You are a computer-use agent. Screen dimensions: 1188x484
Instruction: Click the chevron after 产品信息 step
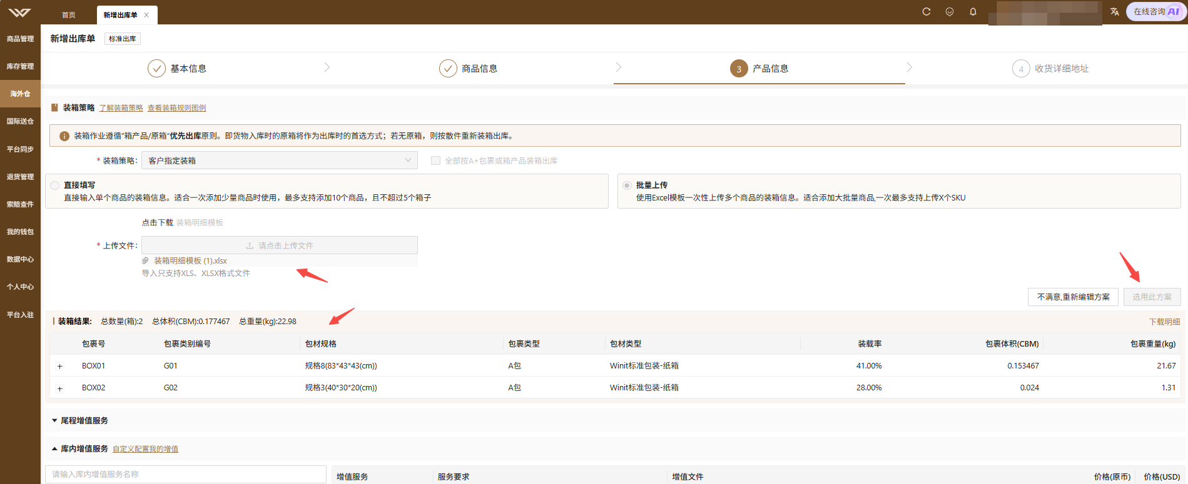pyautogui.click(x=909, y=67)
